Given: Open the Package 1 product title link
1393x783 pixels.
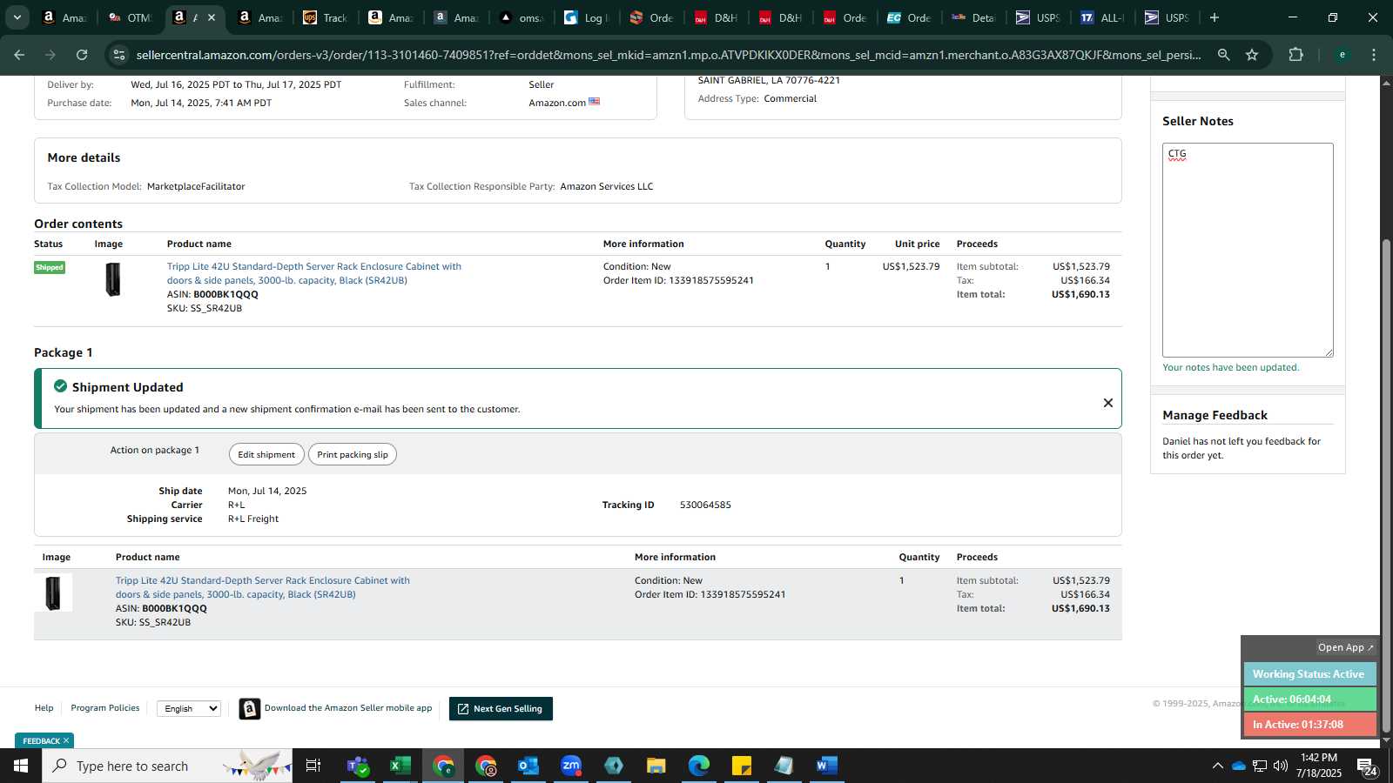Looking at the screenshot, I should pos(263,587).
